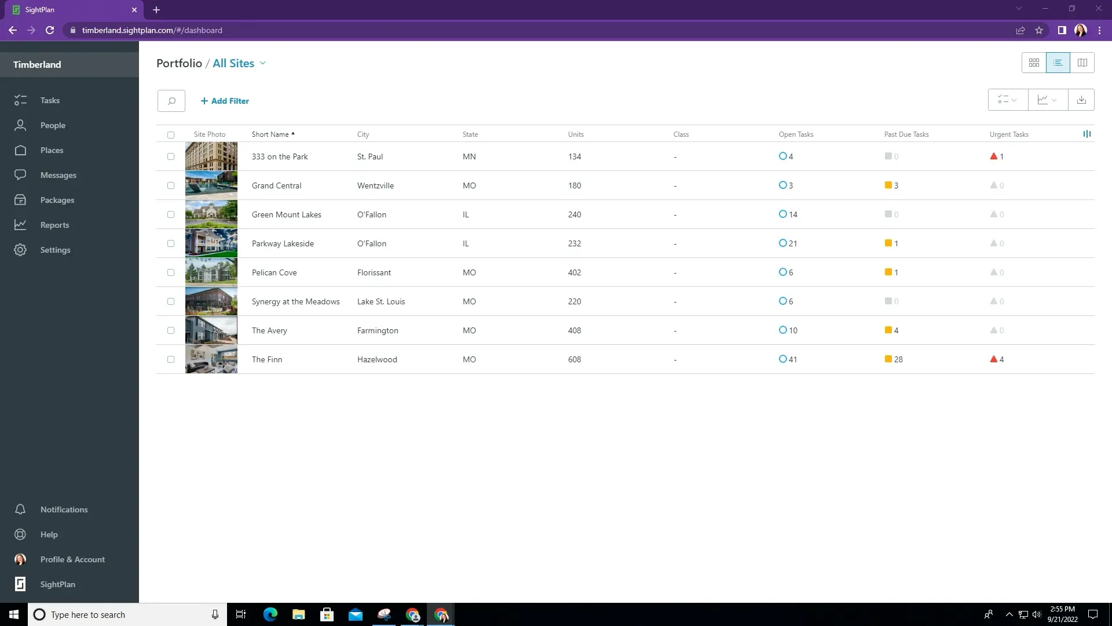Switch to list view
The height and width of the screenshot is (626, 1112).
click(1058, 63)
